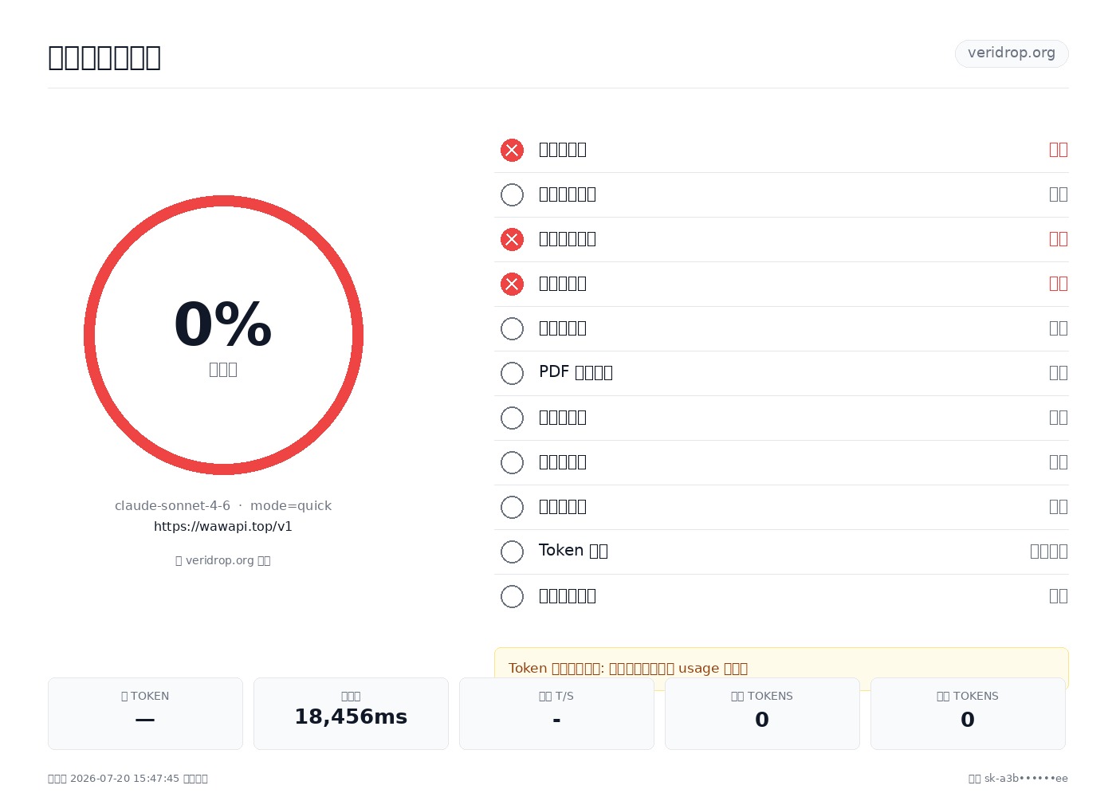The width and height of the screenshot is (1116, 797).
Task: Click the empty circle between the upper red X icons
Action: (512, 194)
